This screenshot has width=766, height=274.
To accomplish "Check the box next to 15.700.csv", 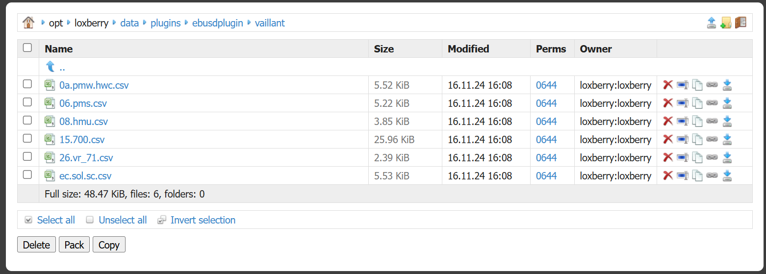I will 27,139.
